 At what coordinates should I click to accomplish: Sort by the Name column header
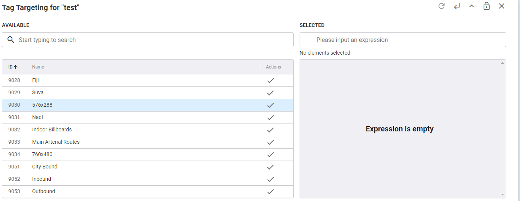[x=38, y=67]
